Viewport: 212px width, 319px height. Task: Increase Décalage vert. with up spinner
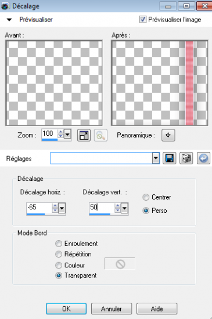click(117, 205)
